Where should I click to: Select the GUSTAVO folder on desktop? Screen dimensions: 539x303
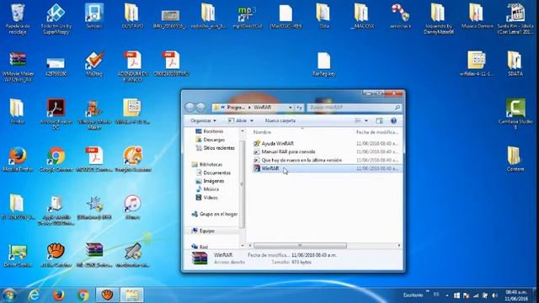(x=132, y=17)
